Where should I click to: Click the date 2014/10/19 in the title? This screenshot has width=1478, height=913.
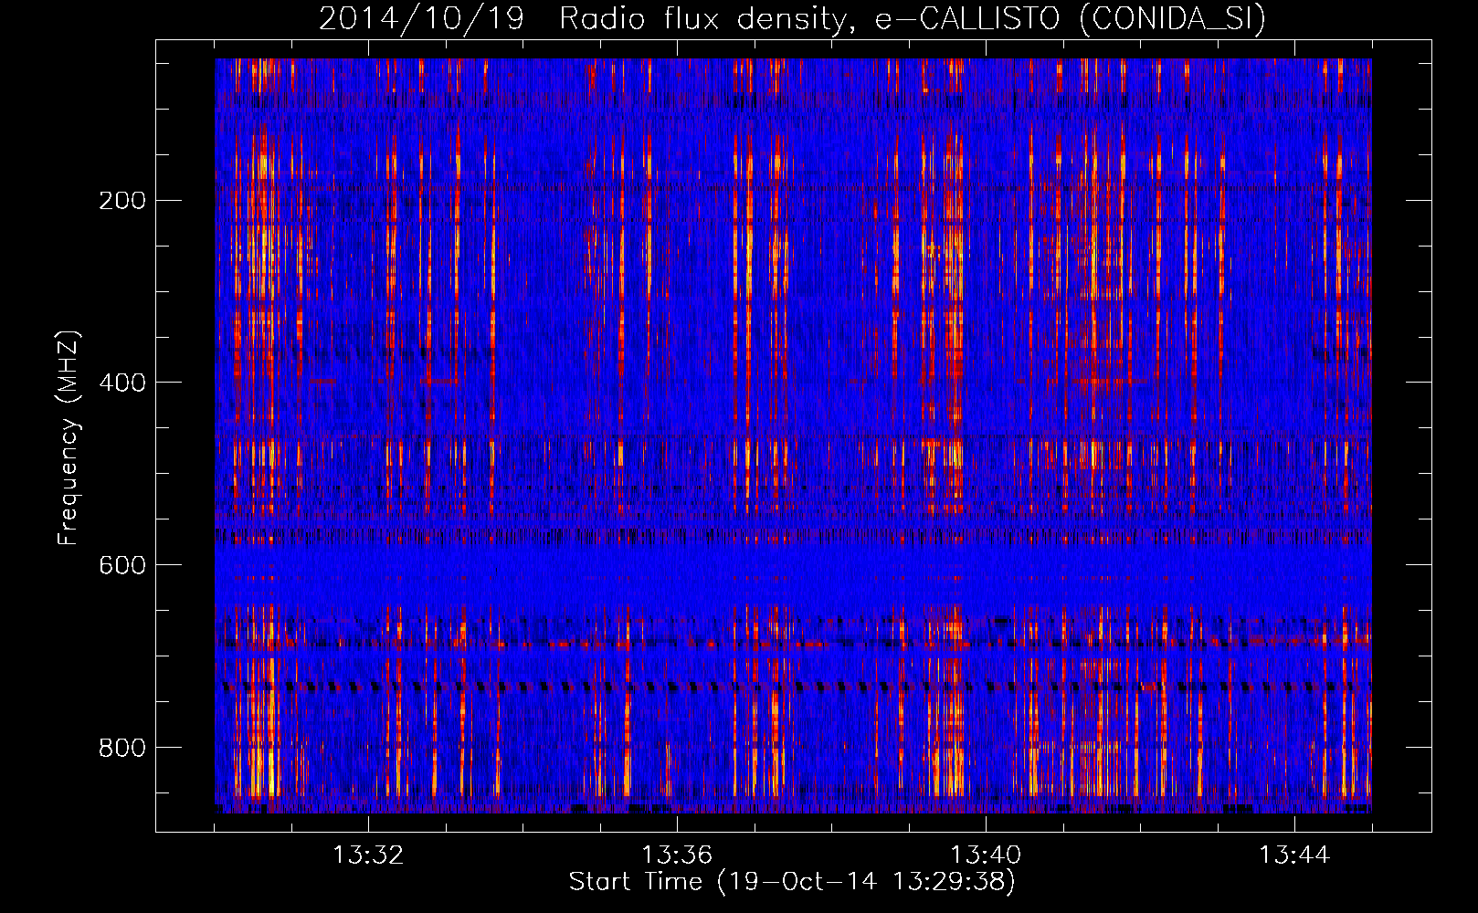click(422, 19)
